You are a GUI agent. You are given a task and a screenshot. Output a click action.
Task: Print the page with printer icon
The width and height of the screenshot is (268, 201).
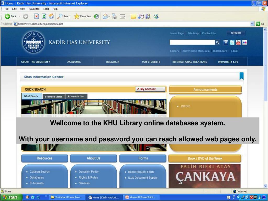pos(114,16)
